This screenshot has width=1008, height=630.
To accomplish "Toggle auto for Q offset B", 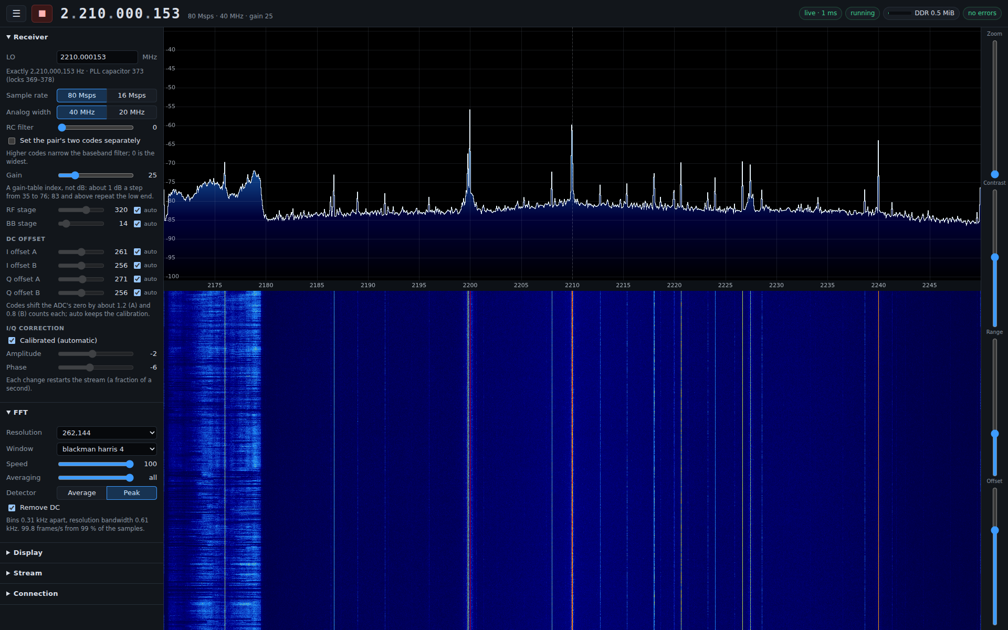I will (x=137, y=293).
